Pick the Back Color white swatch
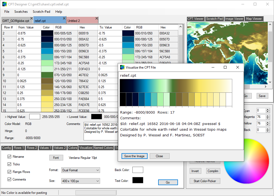Image resolution: width=274 pixels, height=196 pixels. click(138, 170)
